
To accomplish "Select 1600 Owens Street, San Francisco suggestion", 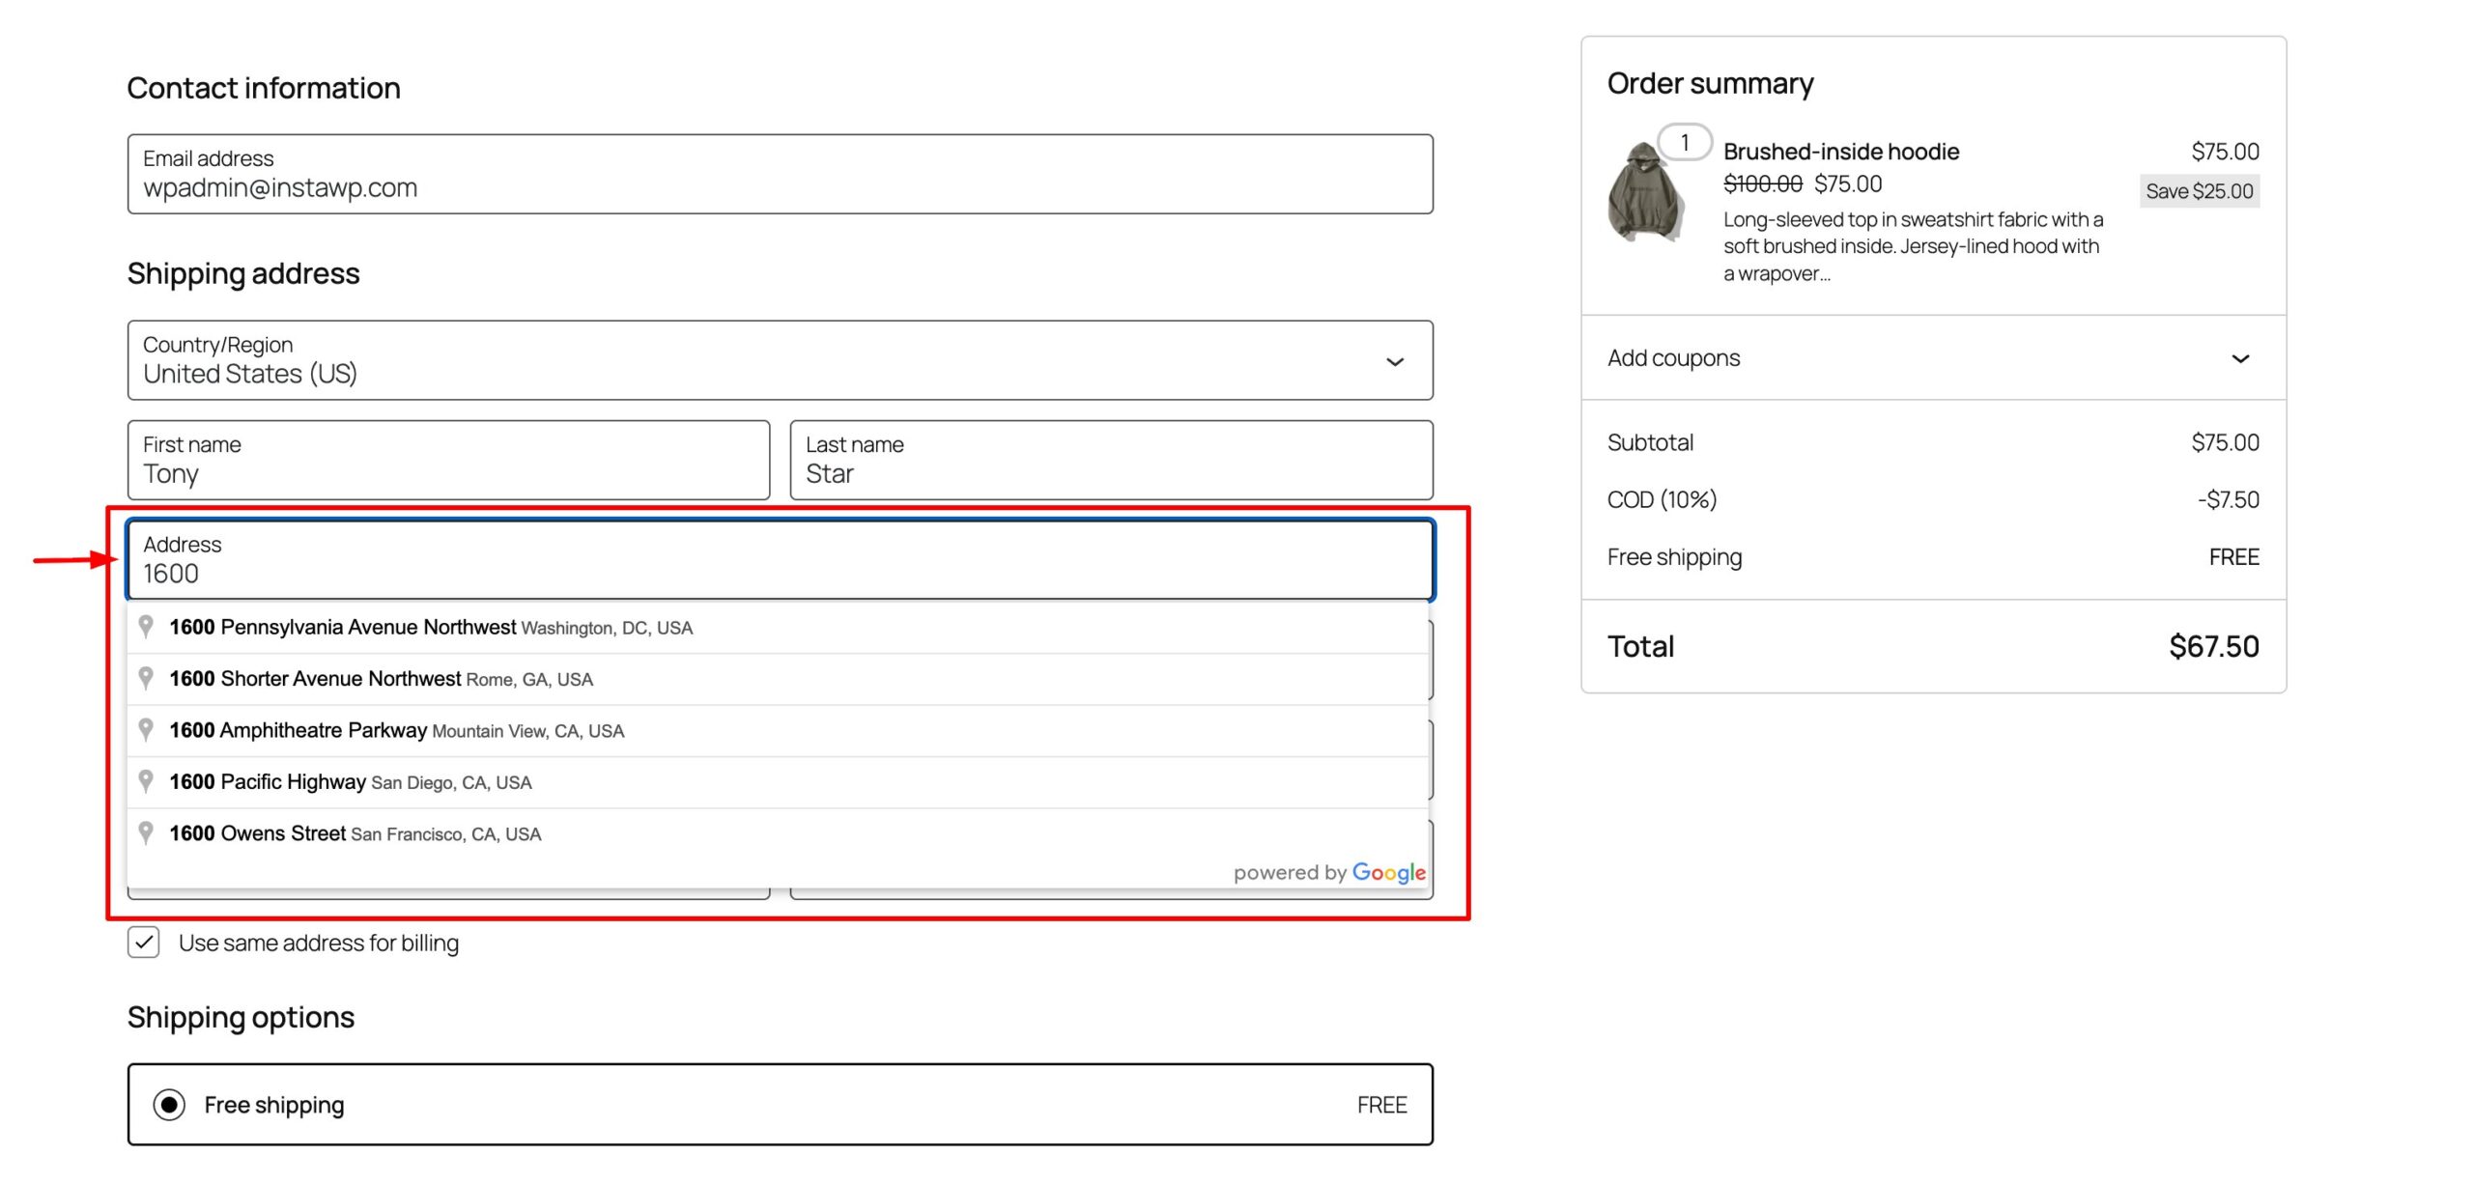I will pos(779,833).
